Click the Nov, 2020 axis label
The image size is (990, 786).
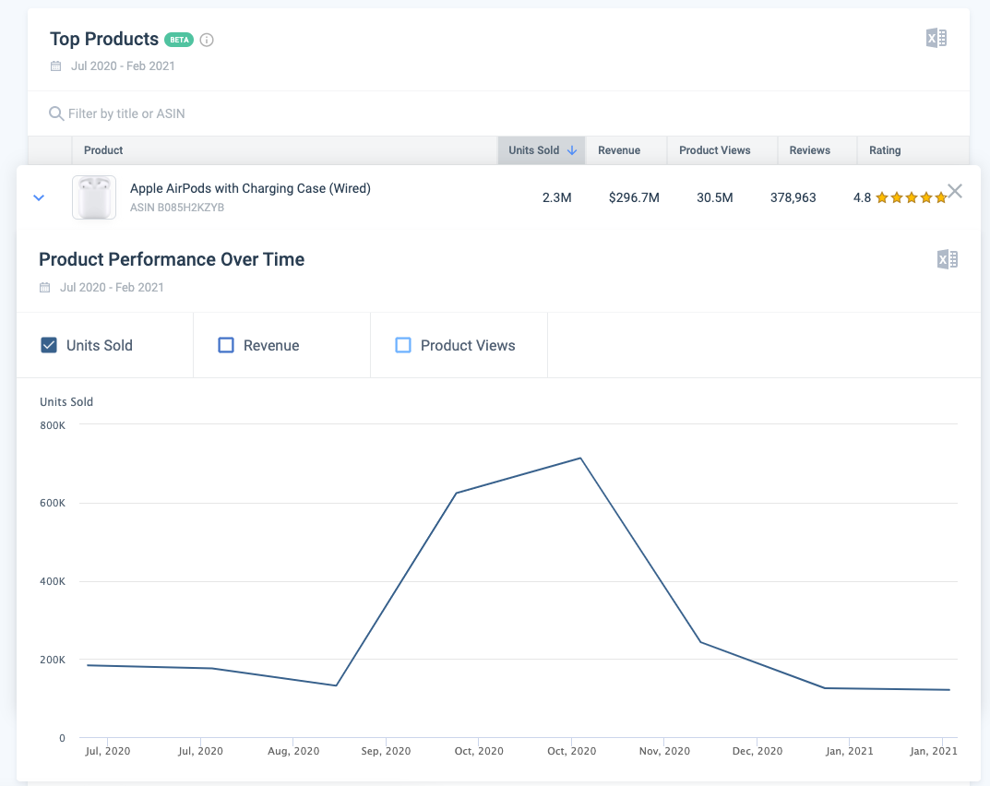pos(664,751)
